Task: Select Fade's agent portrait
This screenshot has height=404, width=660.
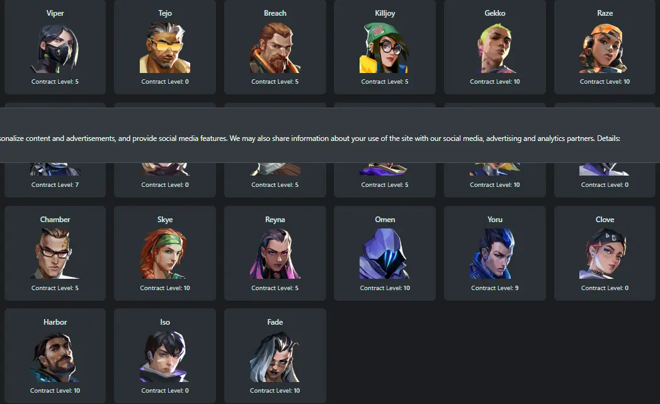Action: tap(275, 357)
